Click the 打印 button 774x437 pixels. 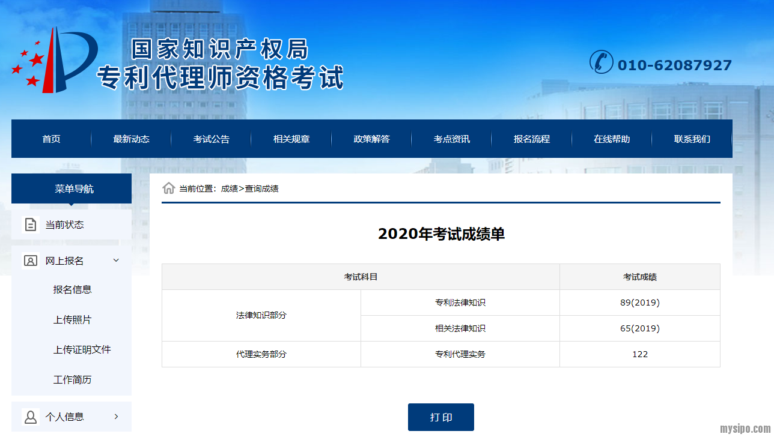point(440,417)
